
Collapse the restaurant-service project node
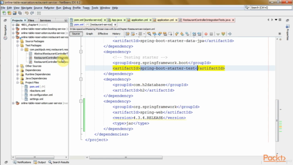[13, 37]
